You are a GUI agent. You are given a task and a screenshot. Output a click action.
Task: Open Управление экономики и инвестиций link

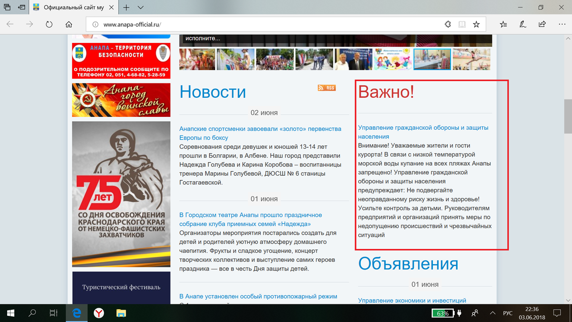pyautogui.click(x=412, y=300)
